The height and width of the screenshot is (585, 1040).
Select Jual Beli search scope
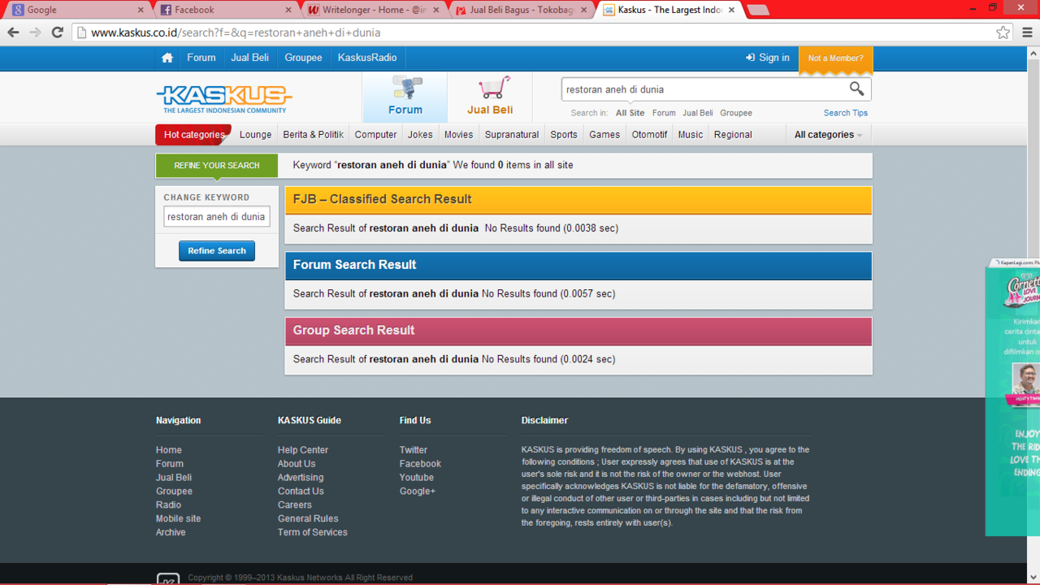pos(698,113)
